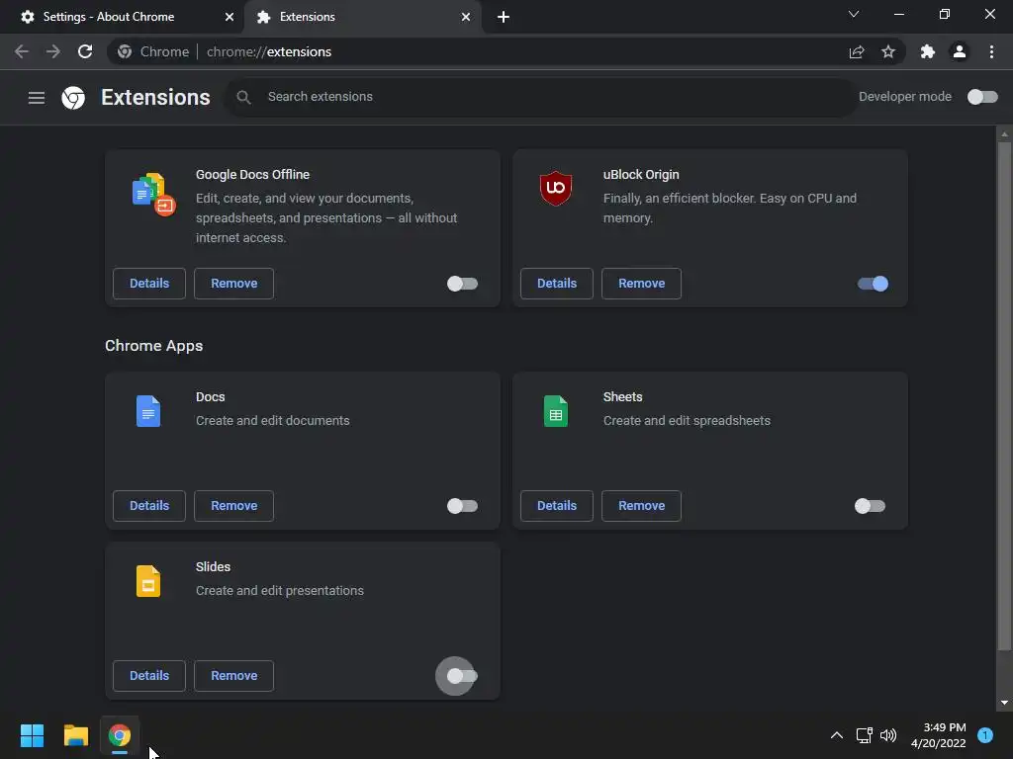Open File Explorer from the taskbar
Image resolution: width=1013 pixels, height=759 pixels.
coord(75,735)
